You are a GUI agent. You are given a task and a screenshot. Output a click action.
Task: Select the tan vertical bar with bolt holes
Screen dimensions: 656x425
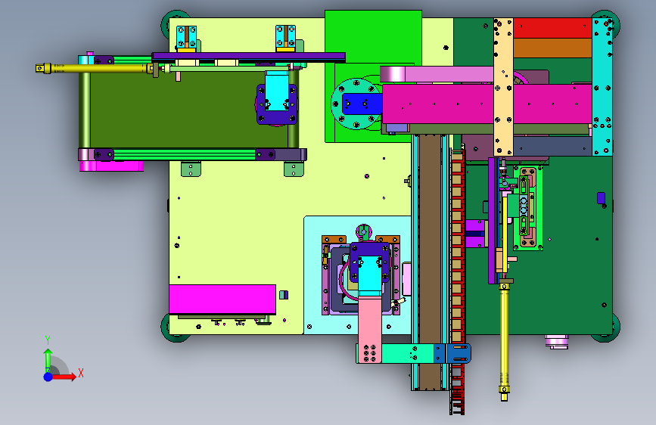tap(503, 87)
